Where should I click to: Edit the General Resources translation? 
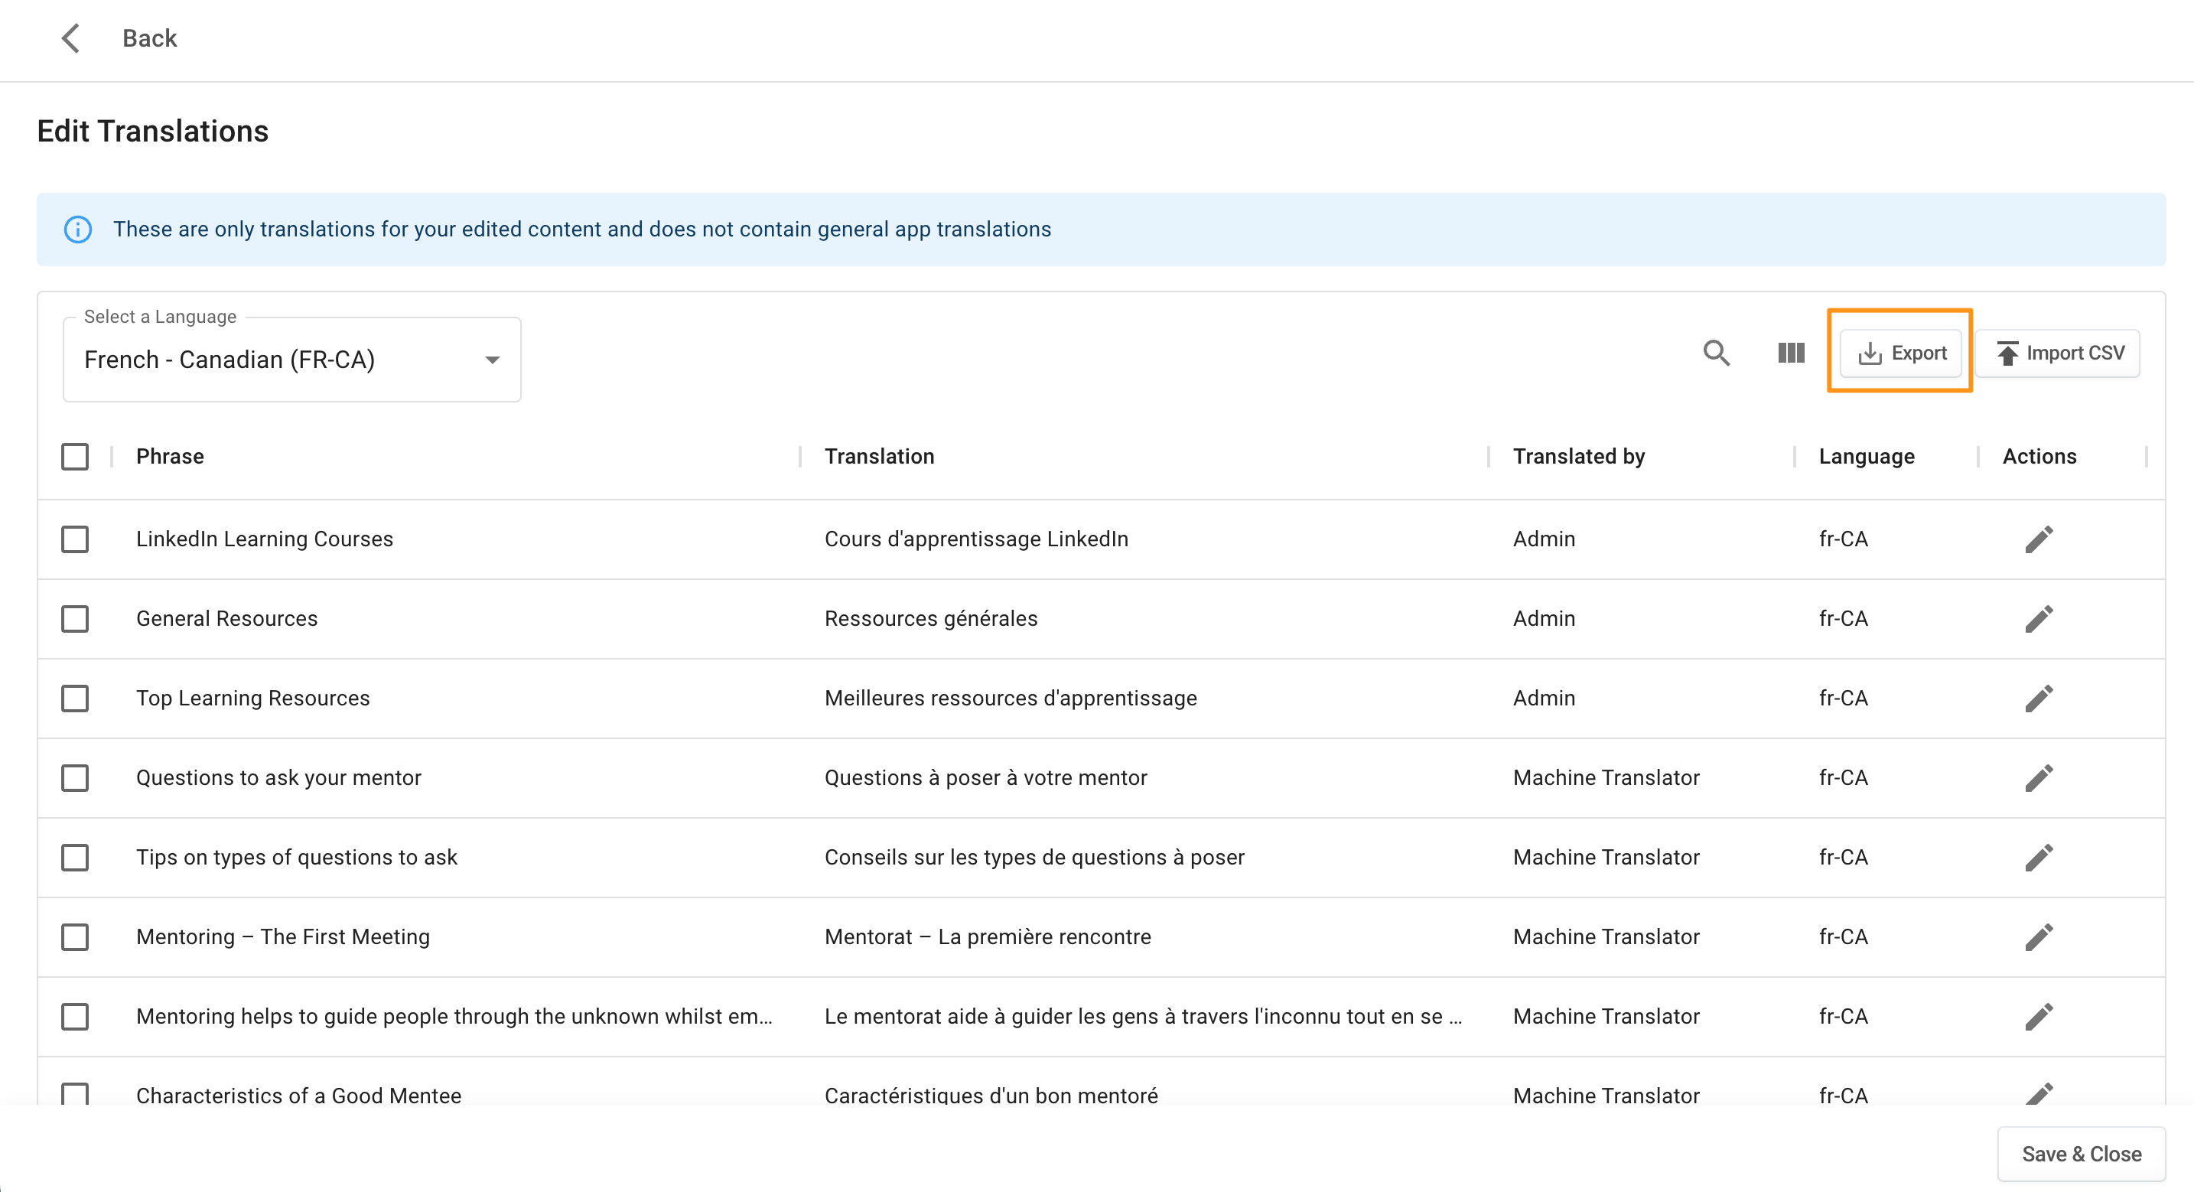pos(2039,619)
